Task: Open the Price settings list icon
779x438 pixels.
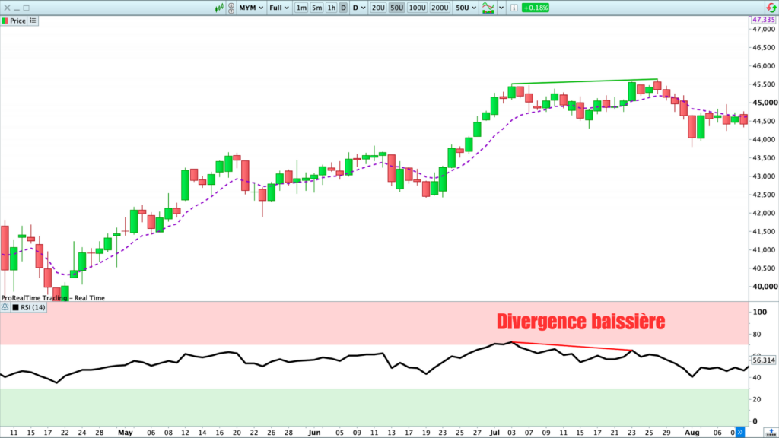Action: [33, 21]
